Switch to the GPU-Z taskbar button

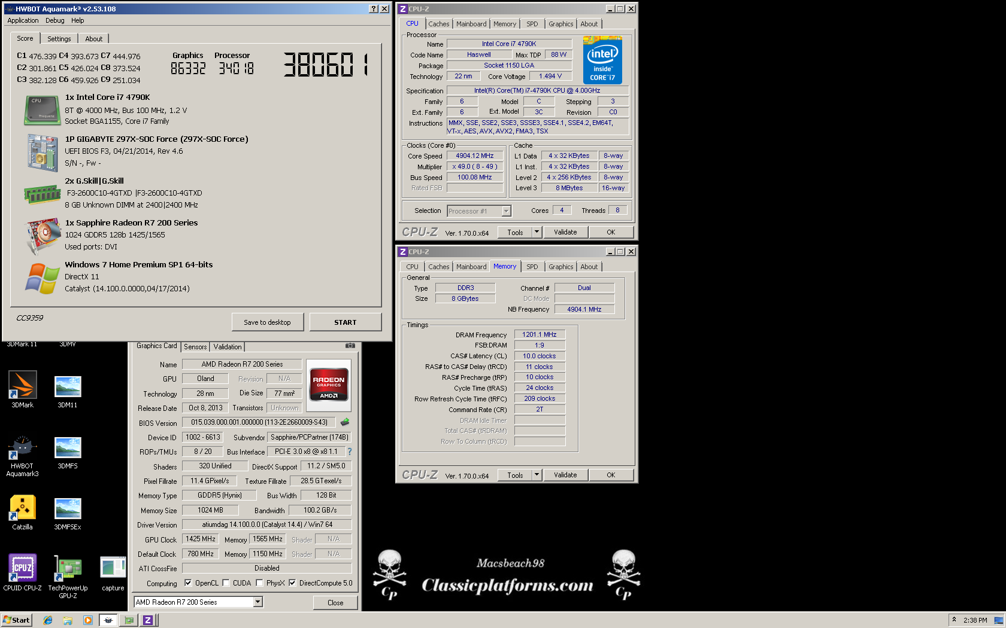129,620
